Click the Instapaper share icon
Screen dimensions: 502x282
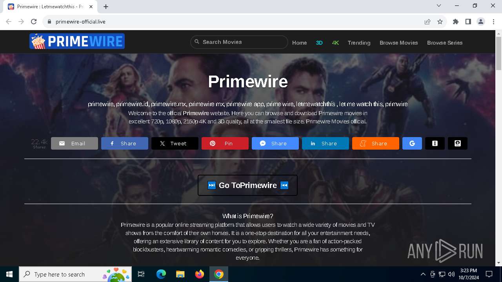pyautogui.click(x=435, y=143)
